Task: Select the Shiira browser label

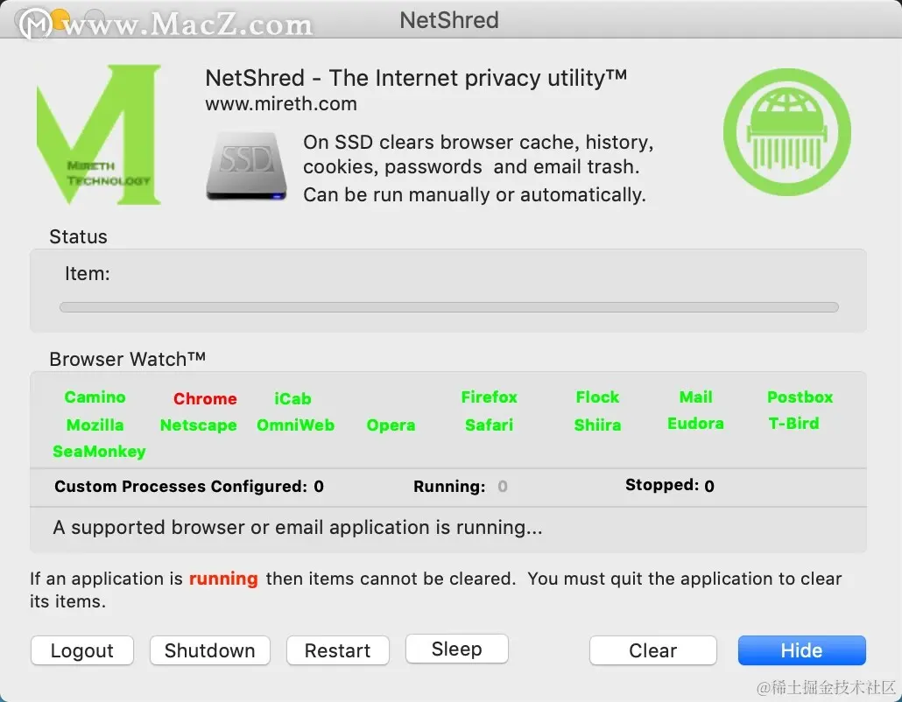Action: coord(597,425)
